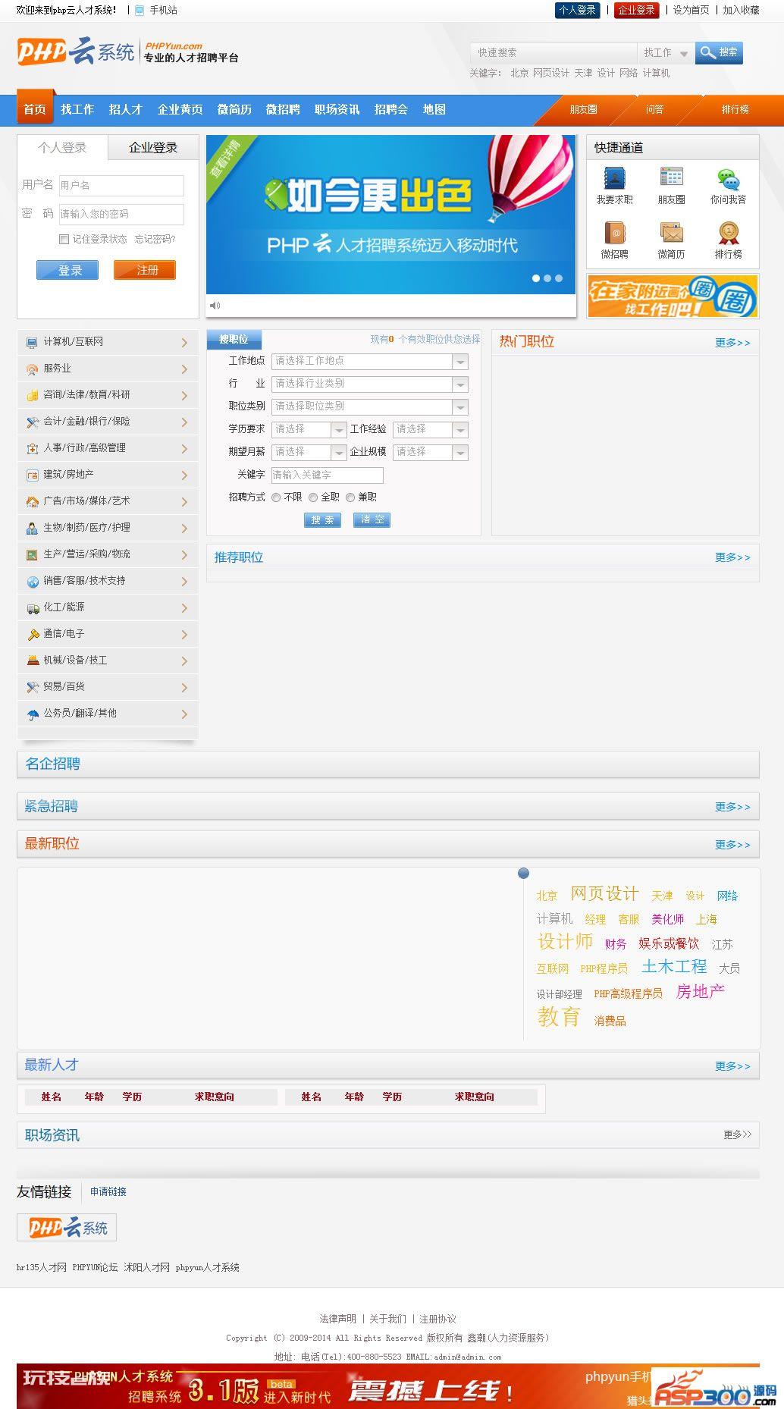Viewport: 784px width, 1409px height.
Task: Click the 贸易/百货 category icon
Action: (x=32, y=688)
